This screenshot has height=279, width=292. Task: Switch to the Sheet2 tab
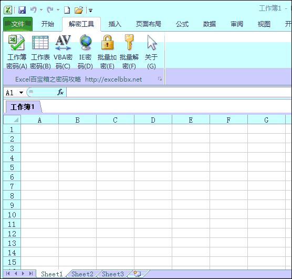[x=82, y=274]
